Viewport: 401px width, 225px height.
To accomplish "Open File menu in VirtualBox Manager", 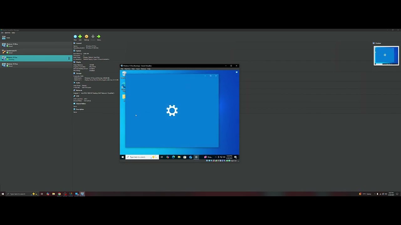I will pyautogui.click(x=2, y=32).
